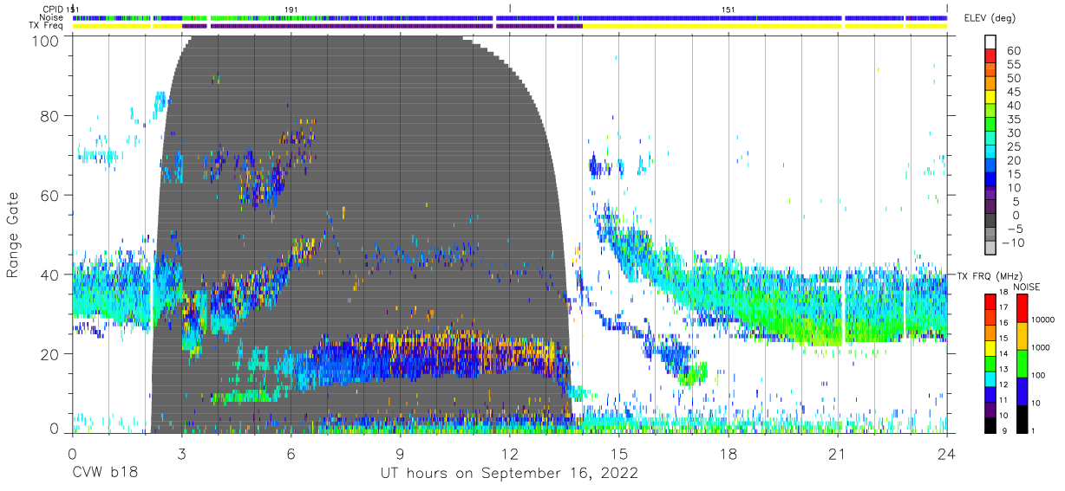
Task: Click the 'ELEV (deg)' legend title
Action: pos(991,18)
